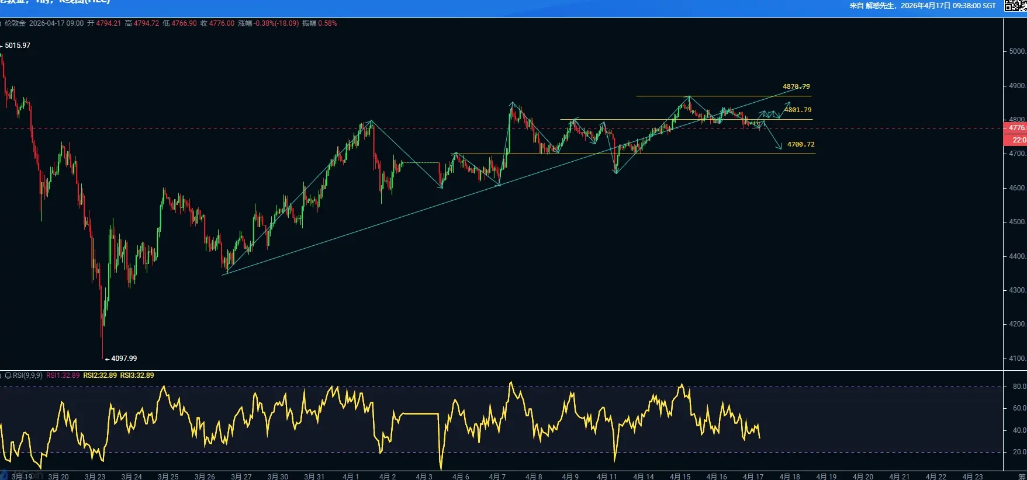Viewport: 1027px width, 480px height.
Task: Click the 4月 17 date on the time axis
Action: [x=753, y=476]
